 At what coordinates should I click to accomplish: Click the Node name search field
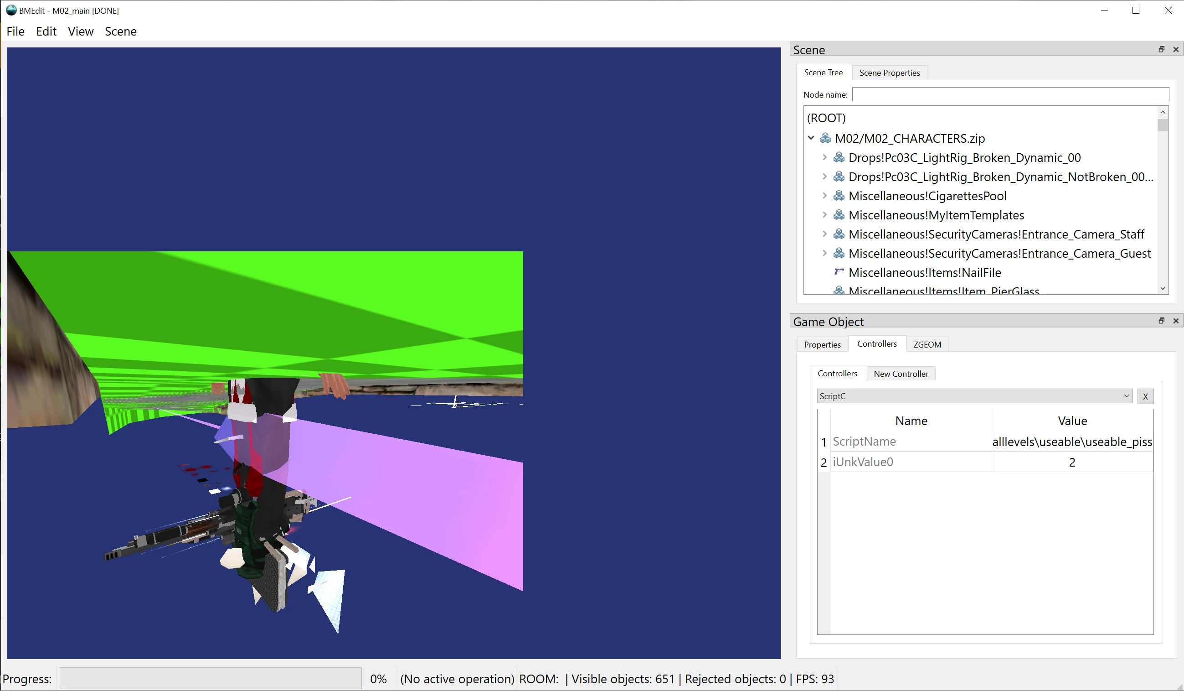point(1010,94)
